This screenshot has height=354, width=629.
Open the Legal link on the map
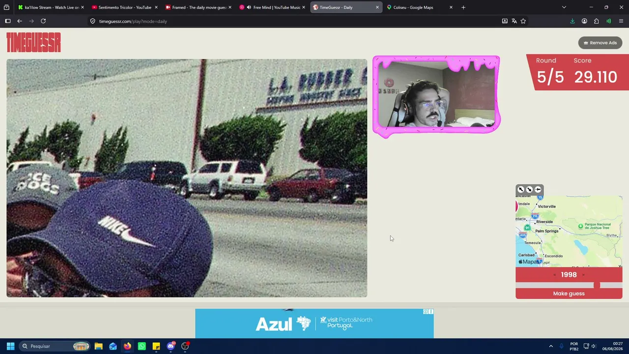point(546,263)
